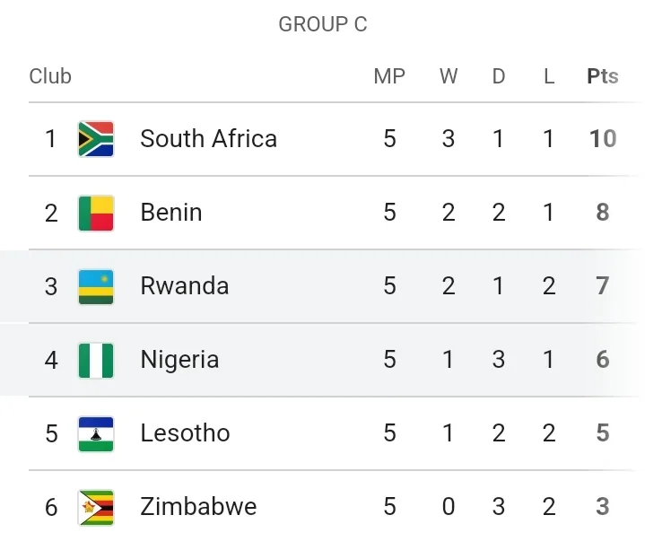The height and width of the screenshot is (550, 645).
Task: Click the GROUP C heading
Action: (323, 25)
